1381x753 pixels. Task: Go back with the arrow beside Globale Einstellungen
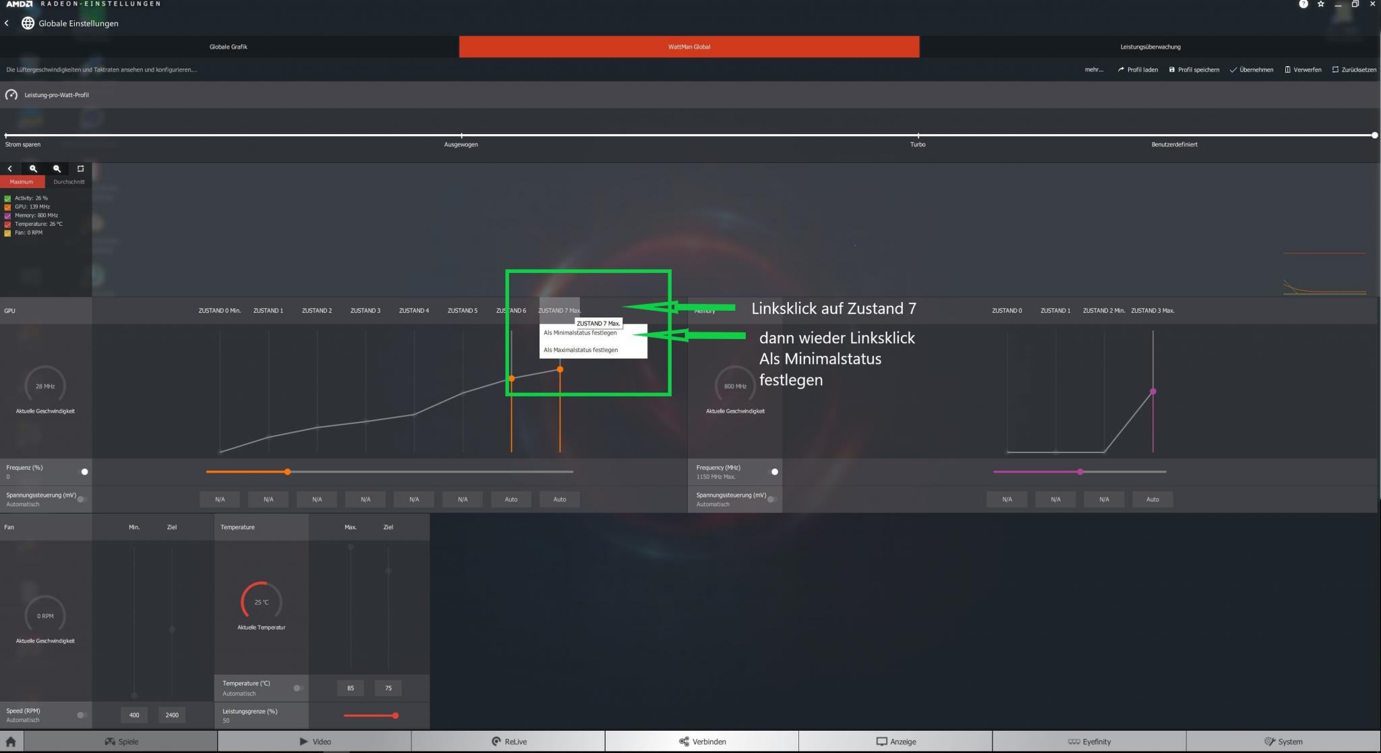click(7, 23)
